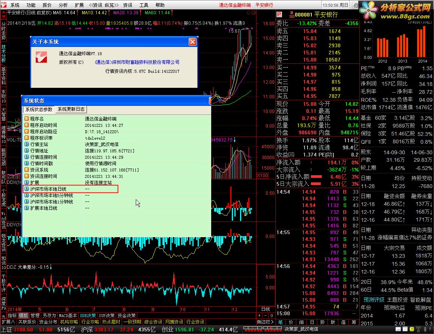This screenshot has width=434, height=334.
Task: Select the DDE决策 template tab
Action: (88, 316)
